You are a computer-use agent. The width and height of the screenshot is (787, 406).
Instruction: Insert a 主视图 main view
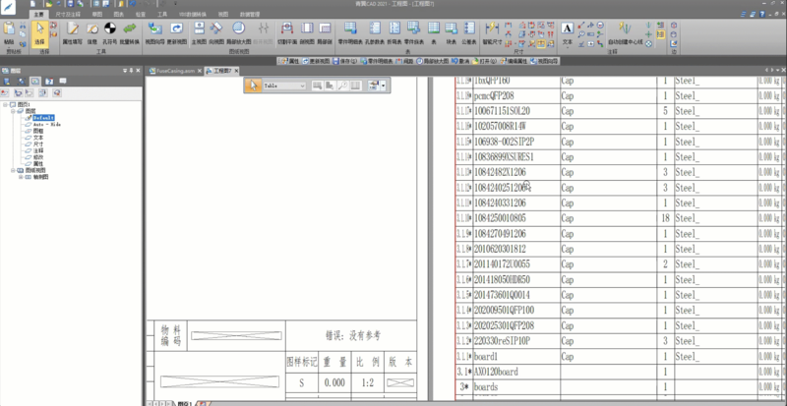pos(198,32)
